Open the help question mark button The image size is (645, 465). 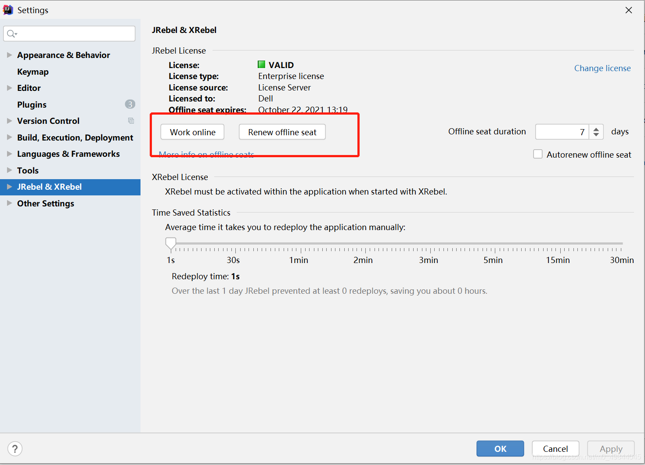click(x=15, y=449)
